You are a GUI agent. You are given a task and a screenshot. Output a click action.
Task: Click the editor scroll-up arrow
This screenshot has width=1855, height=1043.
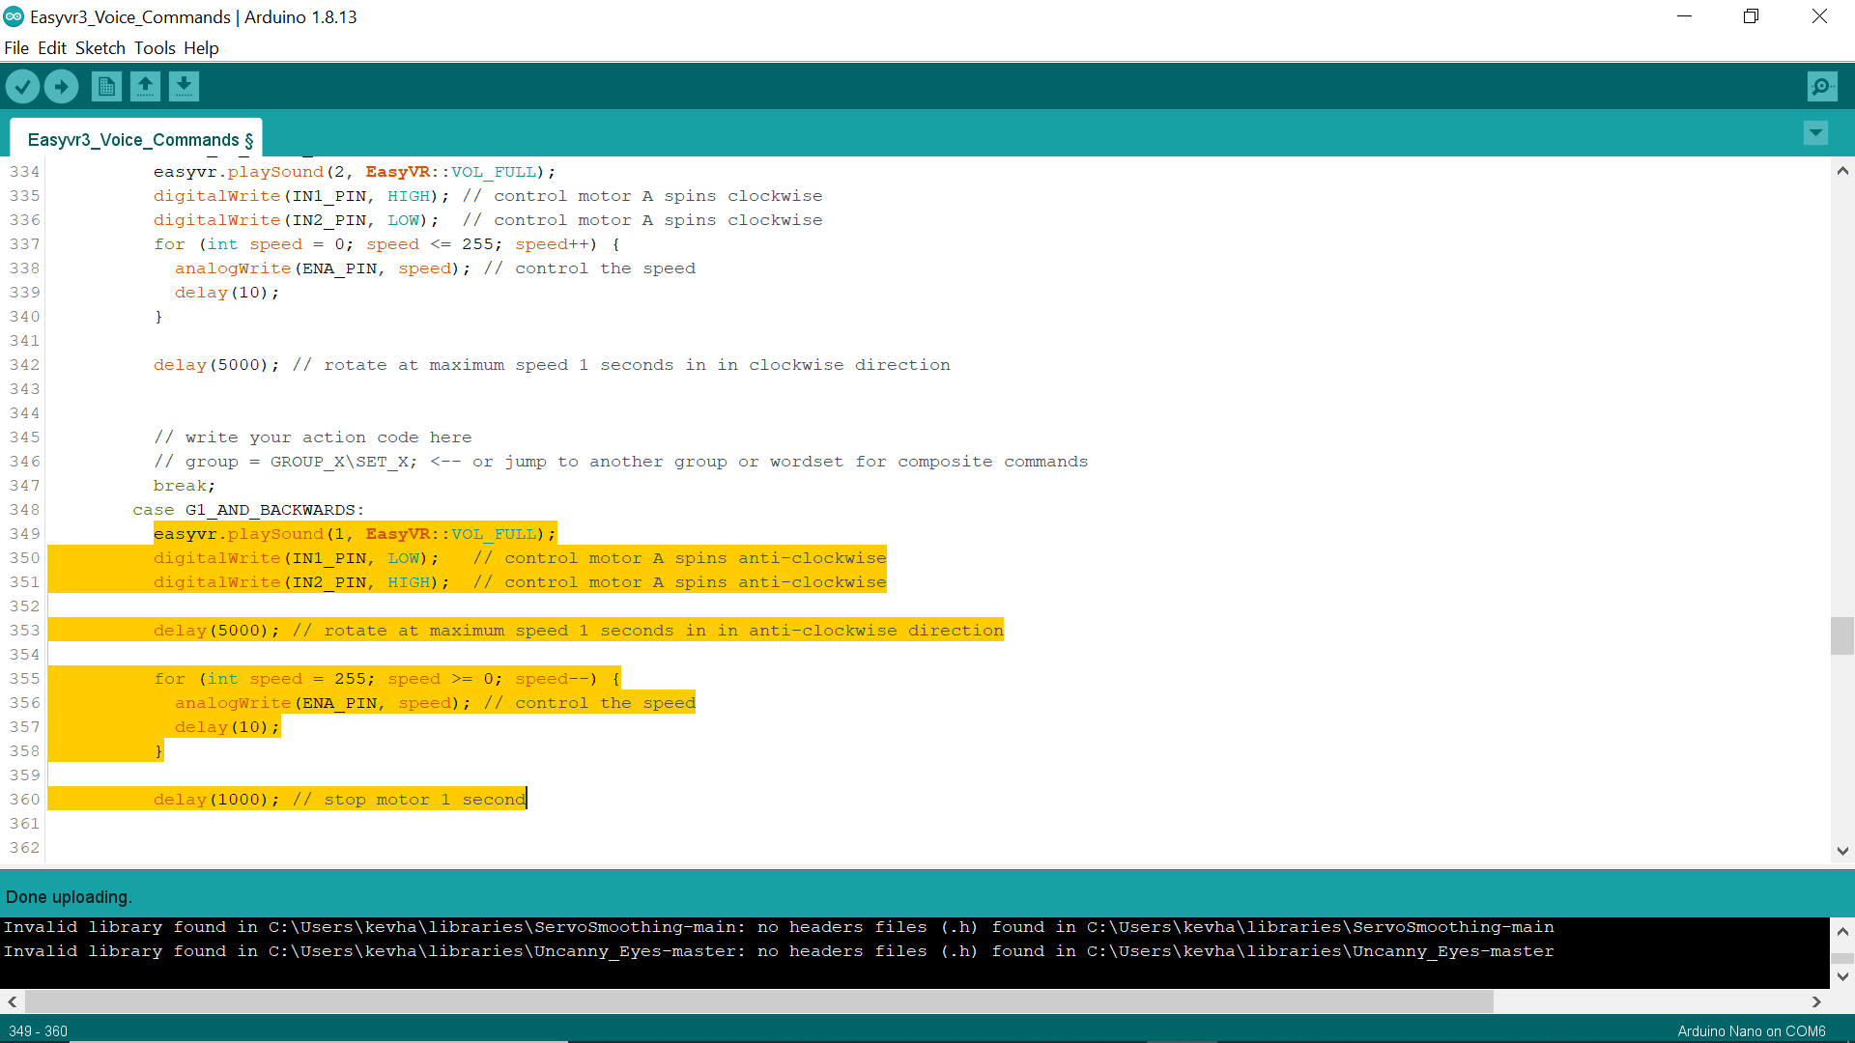(x=1842, y=170)
